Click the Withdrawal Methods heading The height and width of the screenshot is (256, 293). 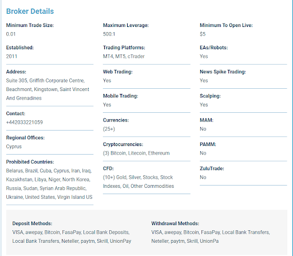175,223
